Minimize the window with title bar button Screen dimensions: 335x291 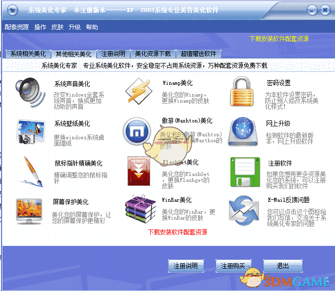[312, 10]
